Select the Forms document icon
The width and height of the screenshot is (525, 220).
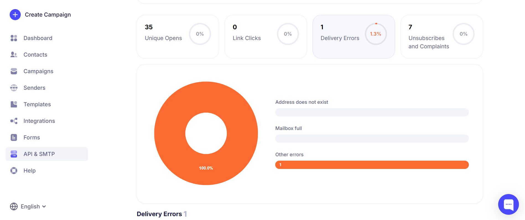(x=14, y=137)
